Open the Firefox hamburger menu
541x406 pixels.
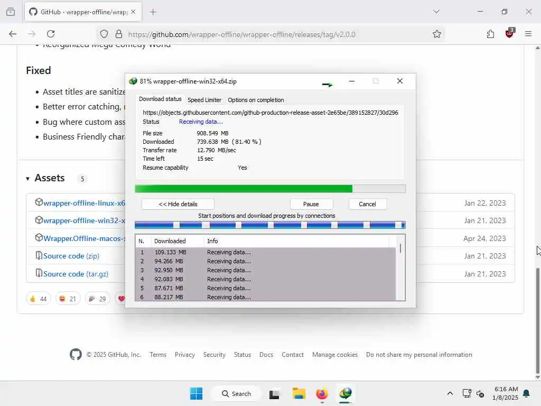tap(528, 34)
